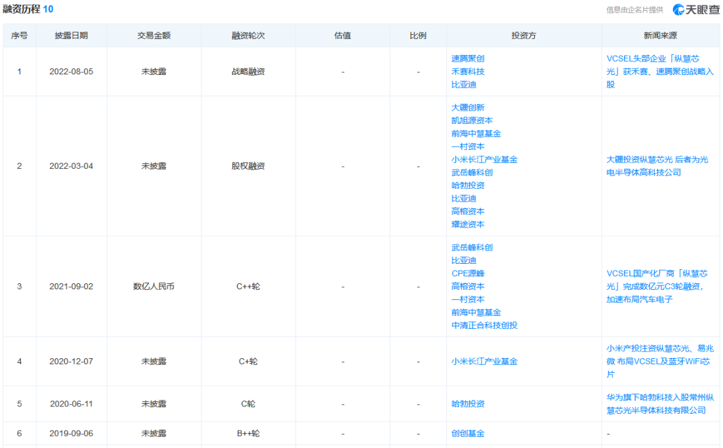Select date cell 2019-09-06
The image size is (723, 448).
pyautogui.click(x=71, y=433)
